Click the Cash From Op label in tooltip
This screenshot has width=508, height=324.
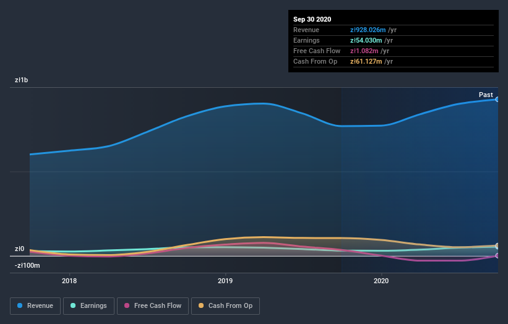coord(315,61)
